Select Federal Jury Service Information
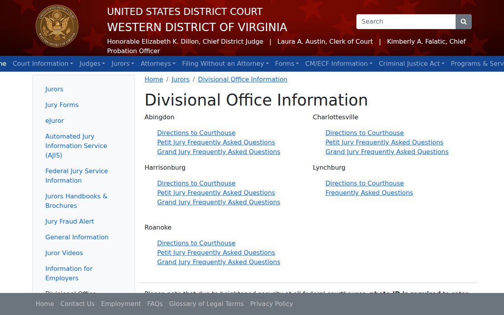The width and height of the screenshot is (504, 315). click(x=76, y=176)
